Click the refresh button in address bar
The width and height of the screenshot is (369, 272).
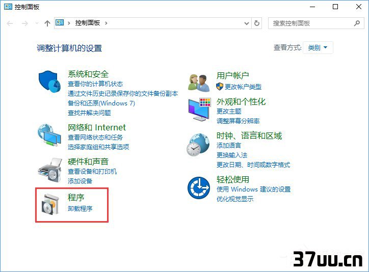pyautogui.click(x=257, y=23)
